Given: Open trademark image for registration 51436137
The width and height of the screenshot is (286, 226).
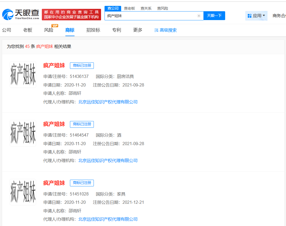Looking at the screenshot, I should tap(23, 74).
